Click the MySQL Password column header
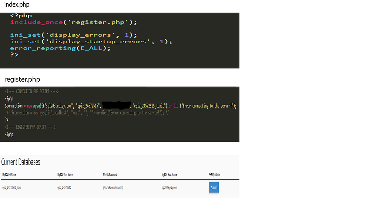Screen dimensions: 379x215 tap(110, 174)
